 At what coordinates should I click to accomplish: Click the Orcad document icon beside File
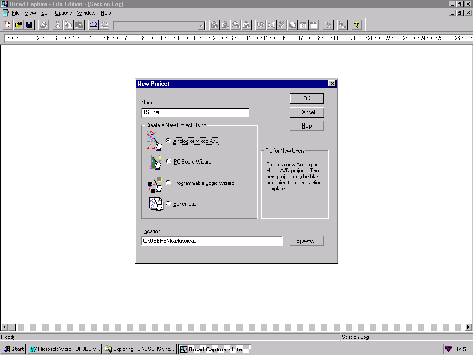point(6,13)
